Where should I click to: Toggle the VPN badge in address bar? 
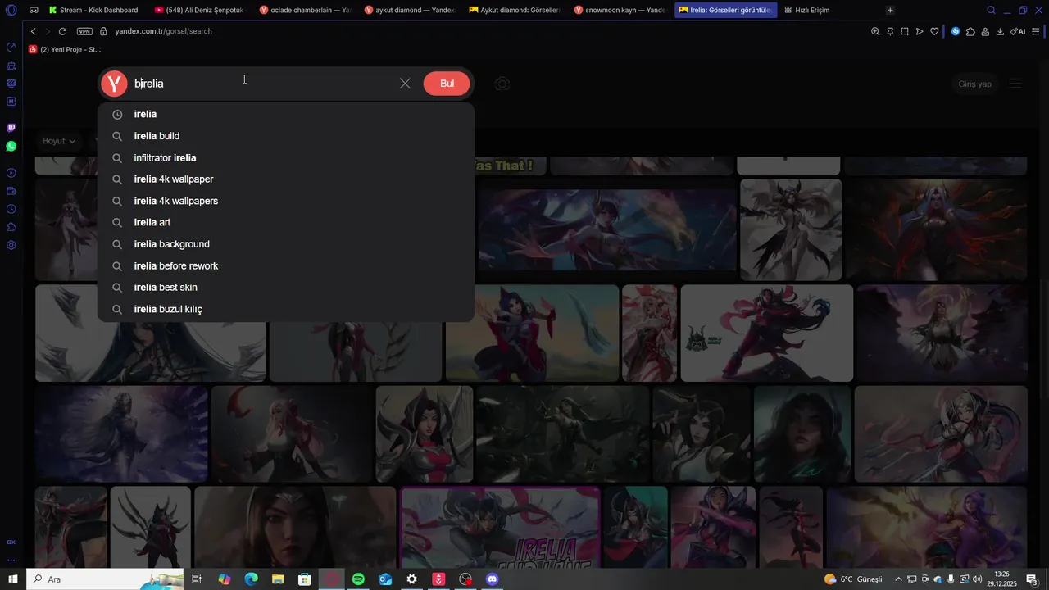(84, 31)
